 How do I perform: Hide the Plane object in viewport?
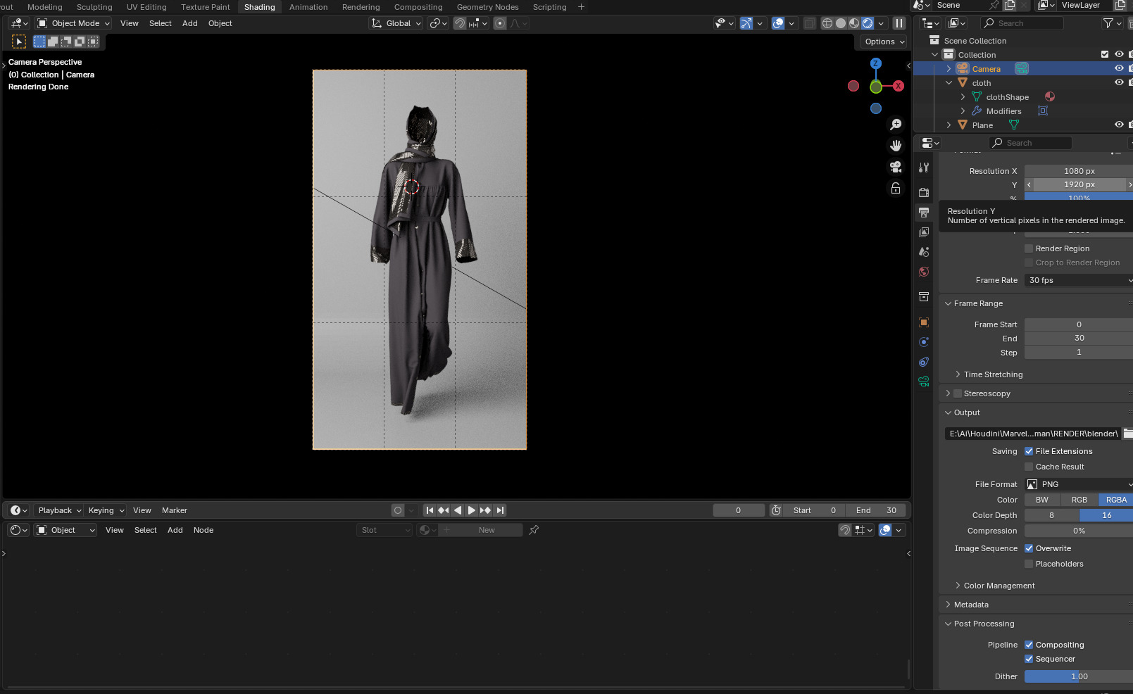pos(1119,125)
